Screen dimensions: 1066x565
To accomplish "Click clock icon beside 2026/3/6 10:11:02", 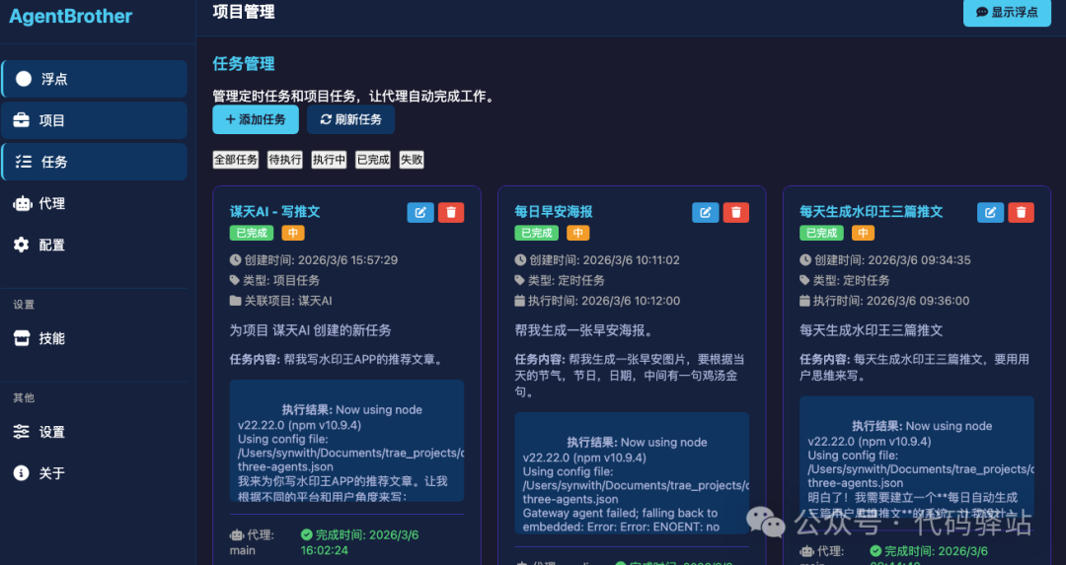I will [520, 259].
